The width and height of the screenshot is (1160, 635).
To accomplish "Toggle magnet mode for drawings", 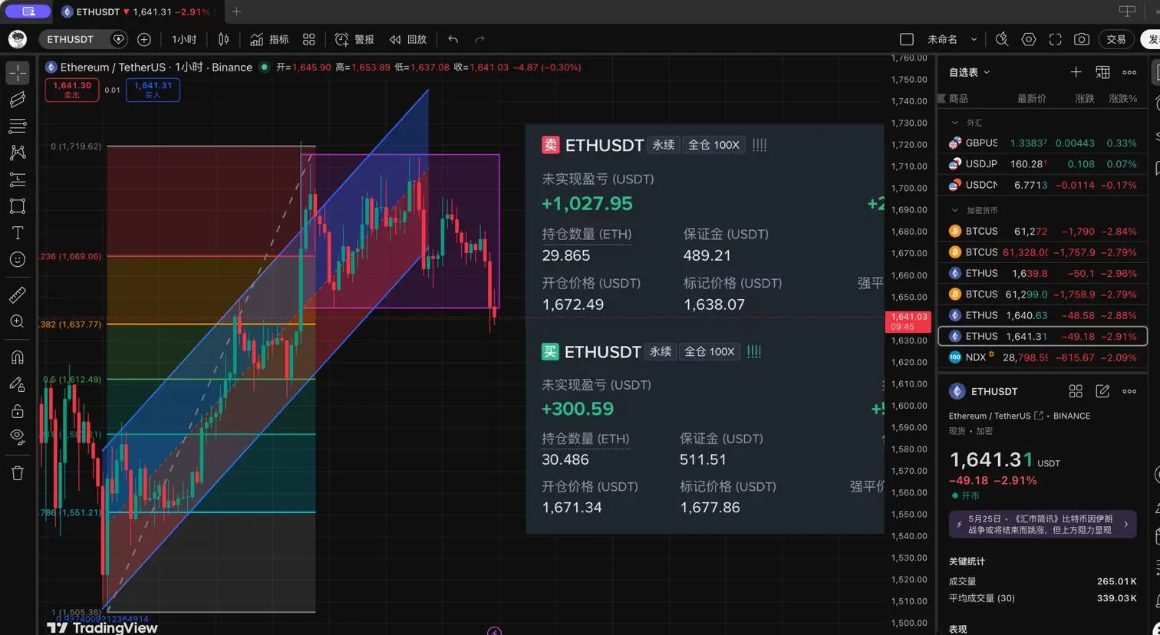I will (18, 357).
